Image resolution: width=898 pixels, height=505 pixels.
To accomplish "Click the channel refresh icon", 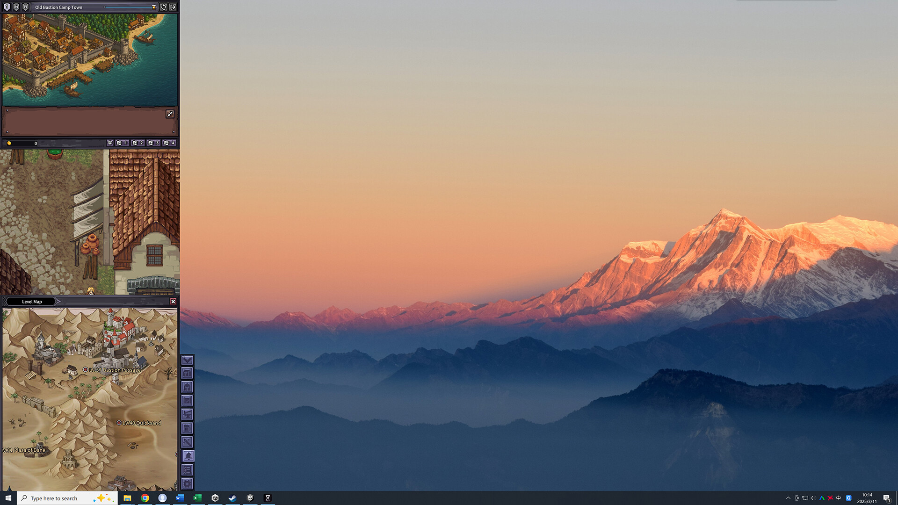I will coord(163,7).
